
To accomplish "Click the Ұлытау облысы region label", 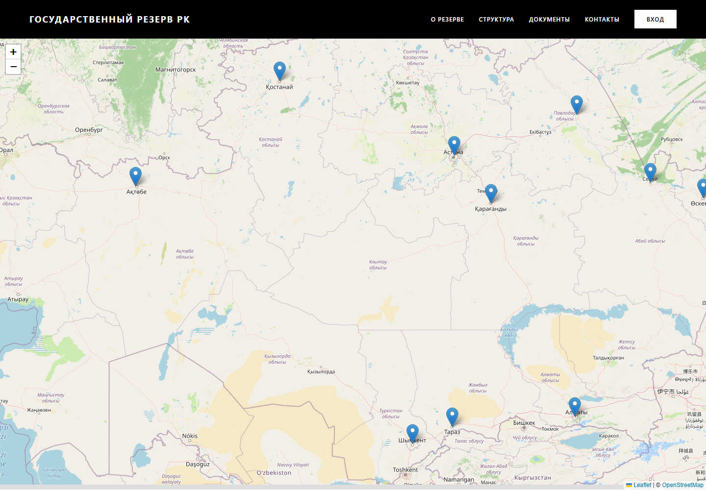I will [378, 265].
